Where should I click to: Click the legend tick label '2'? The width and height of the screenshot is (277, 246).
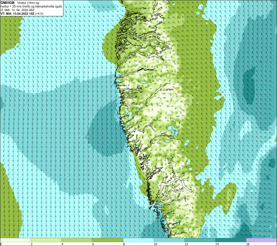pyautogui.click(x=32, y=244)
